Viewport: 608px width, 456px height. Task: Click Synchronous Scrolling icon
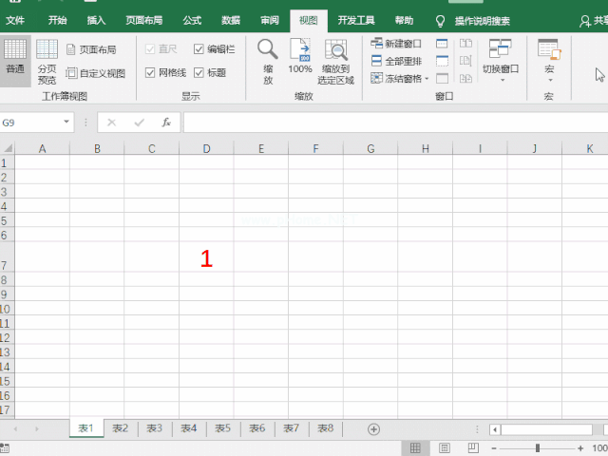coord(465,61)
